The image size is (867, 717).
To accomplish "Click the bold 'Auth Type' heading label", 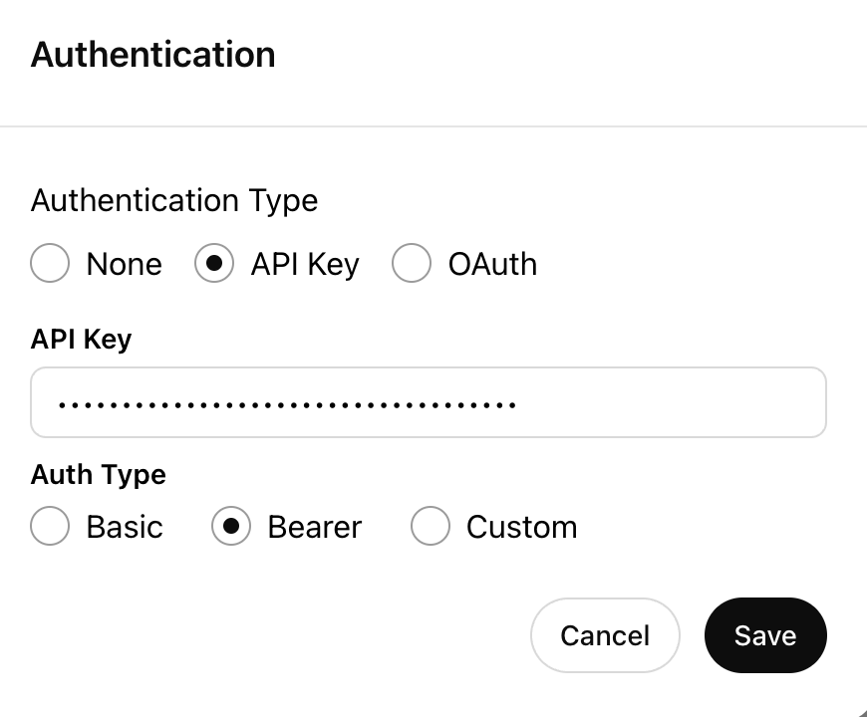I will [x=99, y=475].
